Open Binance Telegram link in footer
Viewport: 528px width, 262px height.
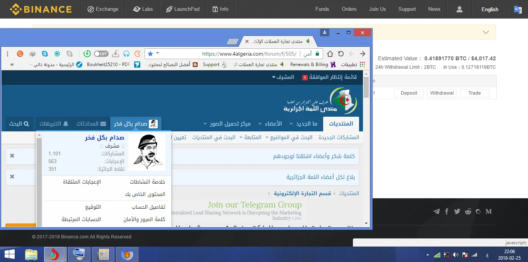436,211
